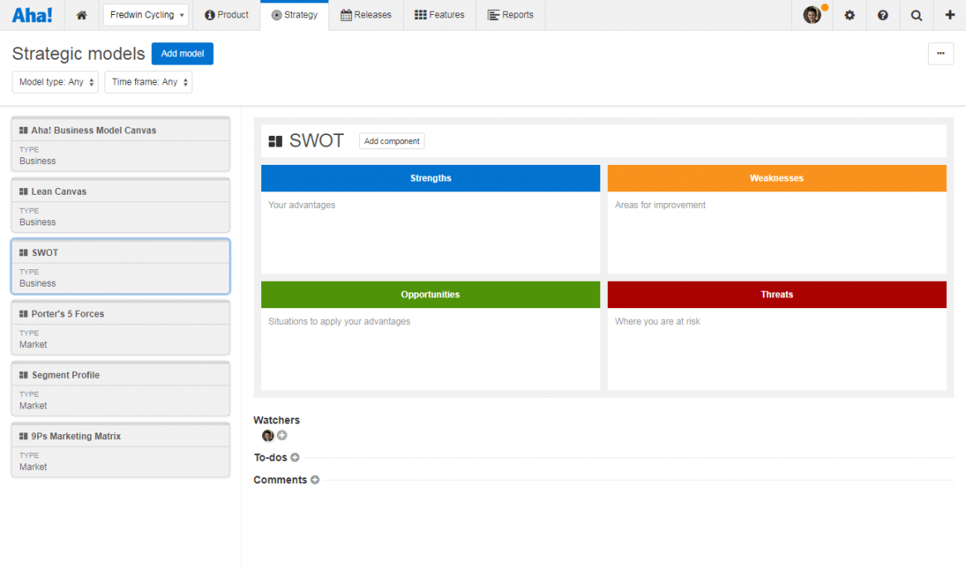Click the plus icon in top bar
The width and height of the screenshot is (966, 570).
(x=949, y=15)
